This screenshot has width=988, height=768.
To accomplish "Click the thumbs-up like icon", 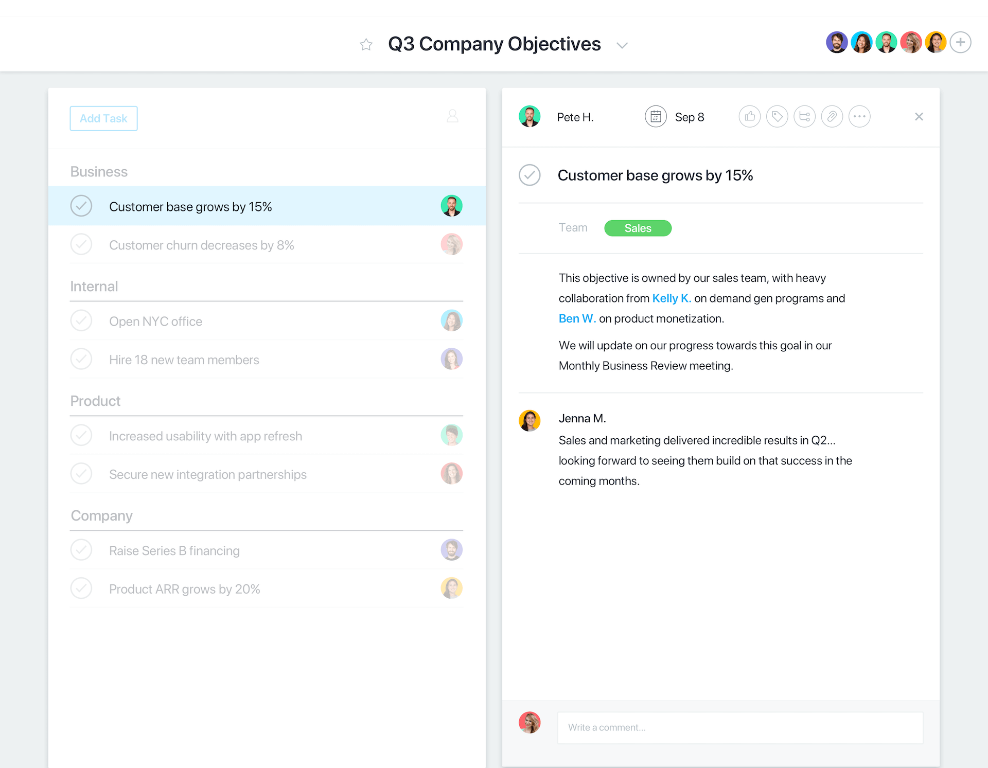I will pos(750,117).
